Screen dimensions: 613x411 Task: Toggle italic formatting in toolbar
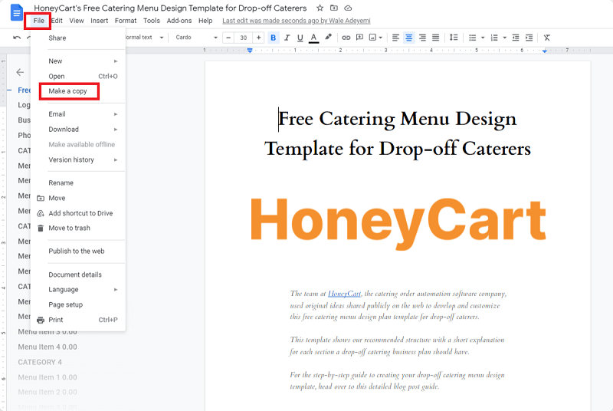point(287,38)
